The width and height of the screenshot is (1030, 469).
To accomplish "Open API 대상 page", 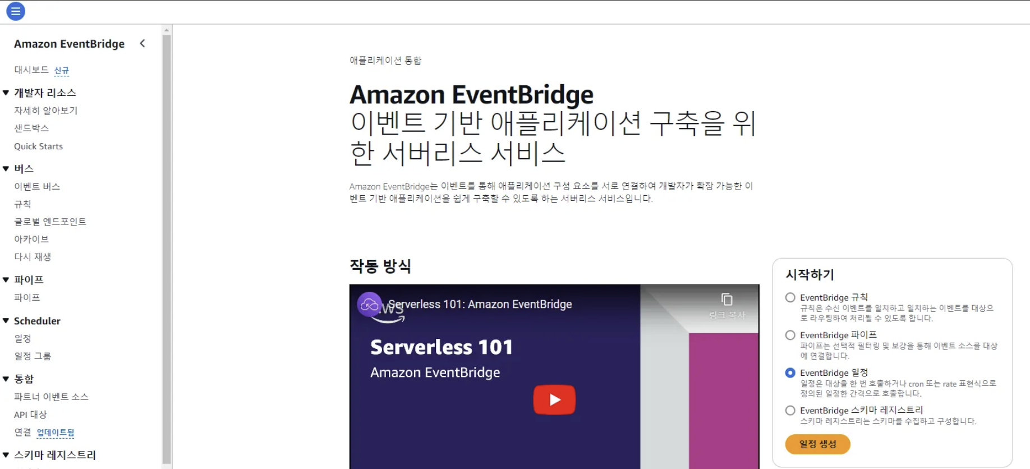I will 30,415.
